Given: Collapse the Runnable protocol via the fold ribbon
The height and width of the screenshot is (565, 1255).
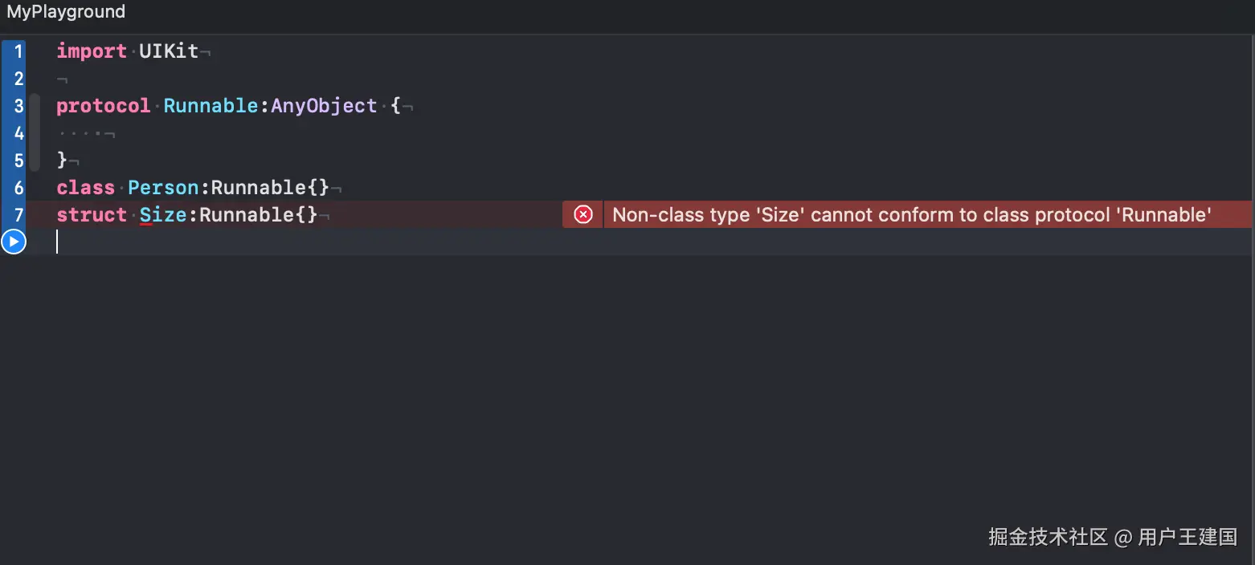Looking at the screenshot, I should (x=35, y=132).
